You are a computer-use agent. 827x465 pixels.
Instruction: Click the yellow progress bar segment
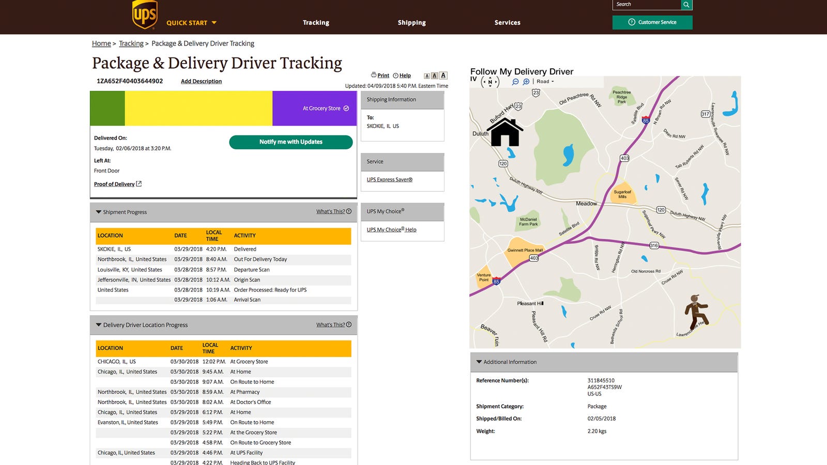point(198,109)
